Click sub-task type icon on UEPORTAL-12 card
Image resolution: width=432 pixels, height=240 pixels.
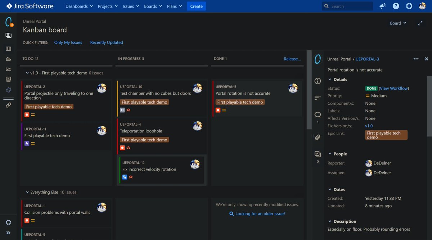coord(125,177)
